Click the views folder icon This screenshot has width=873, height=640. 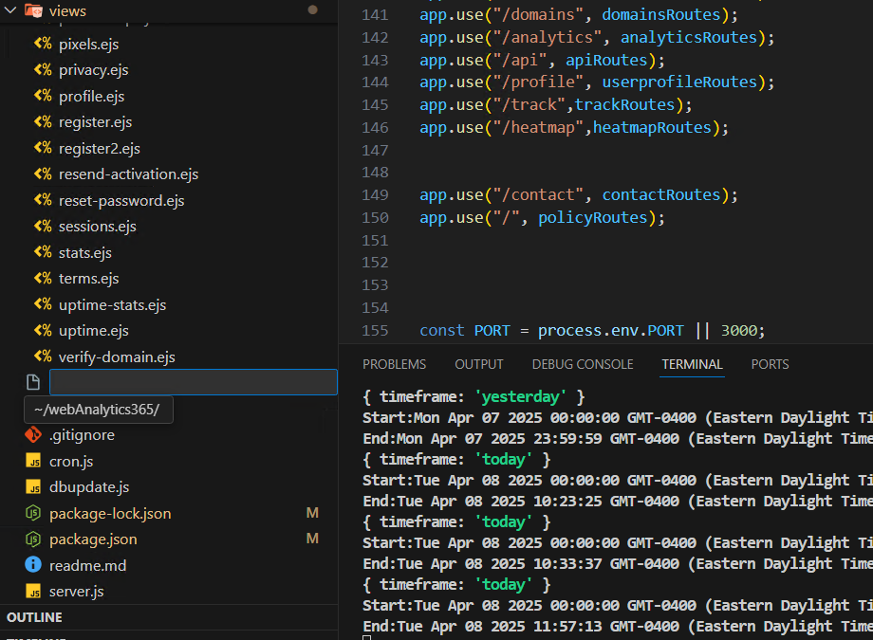(x=33, y=10)
